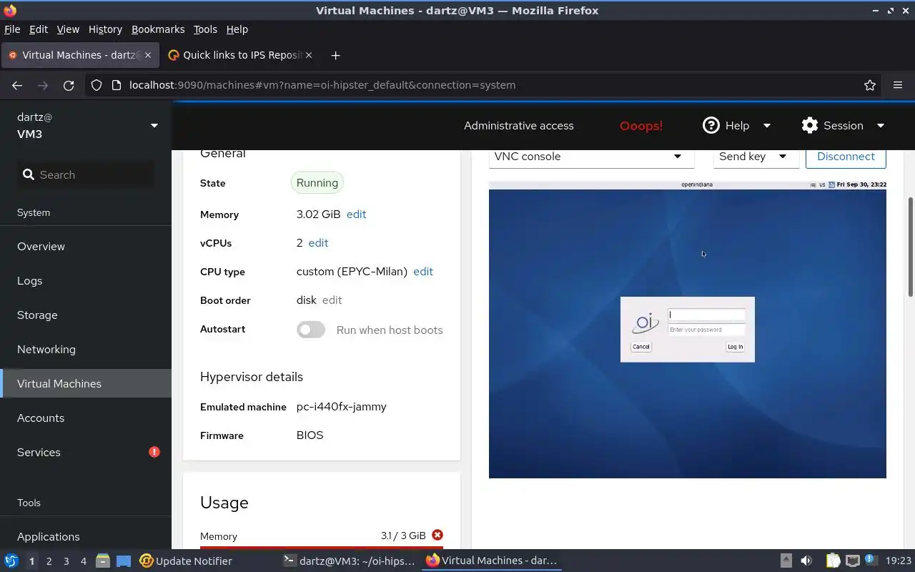Open the File menu
Image resolution: width=915 pixels, height=572 pixels.
click(x=12, y=29)
